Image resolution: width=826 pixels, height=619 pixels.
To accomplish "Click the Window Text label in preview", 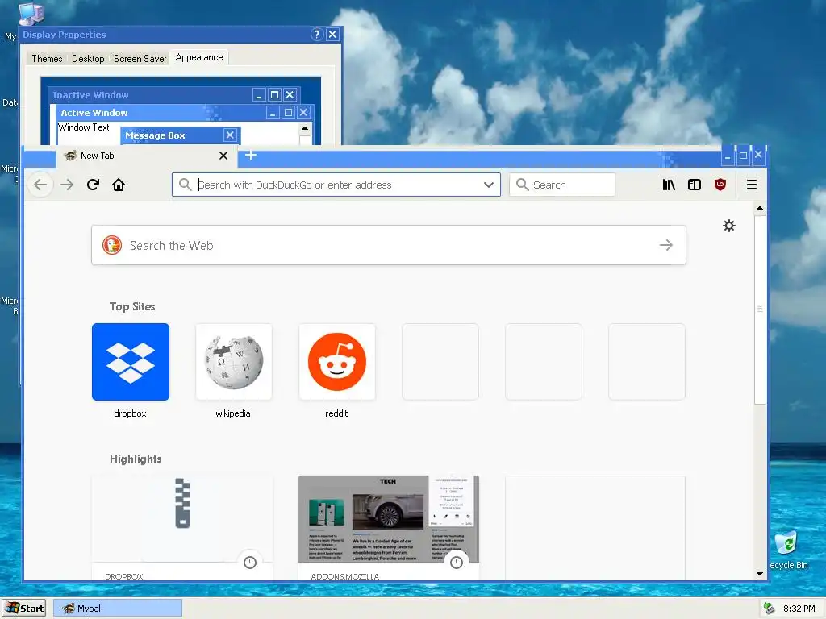I will click(84, 127).
